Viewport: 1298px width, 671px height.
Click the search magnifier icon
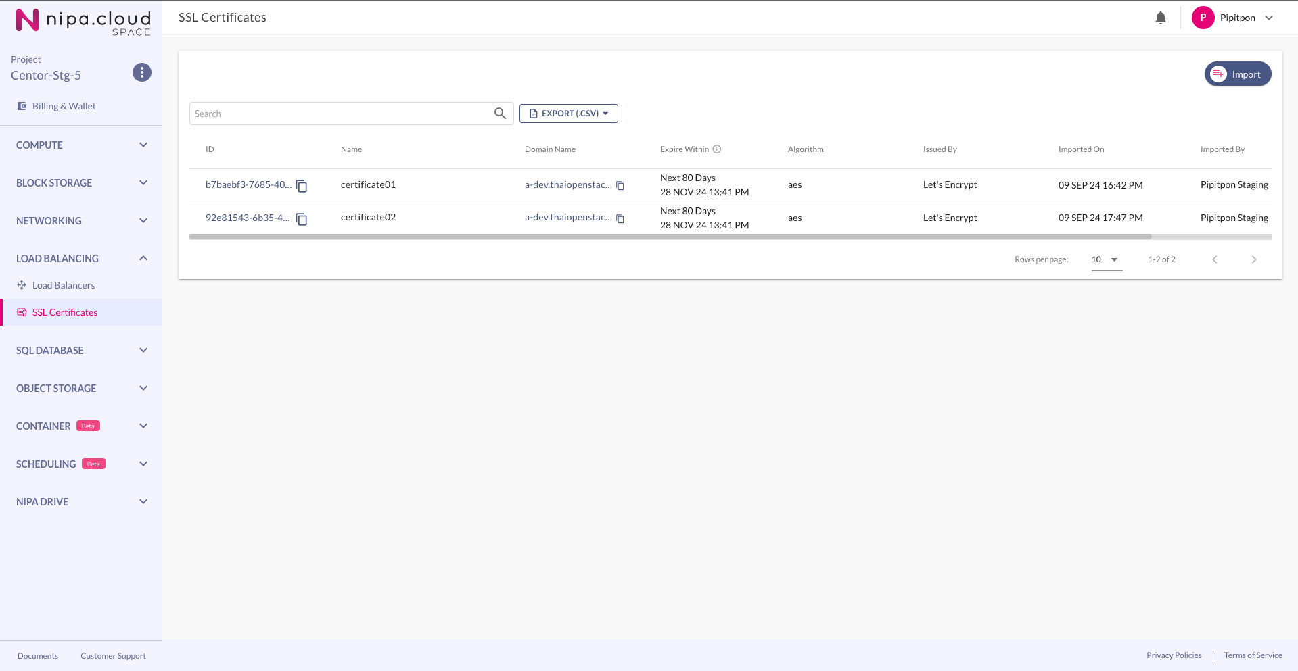tap(500, 114)
